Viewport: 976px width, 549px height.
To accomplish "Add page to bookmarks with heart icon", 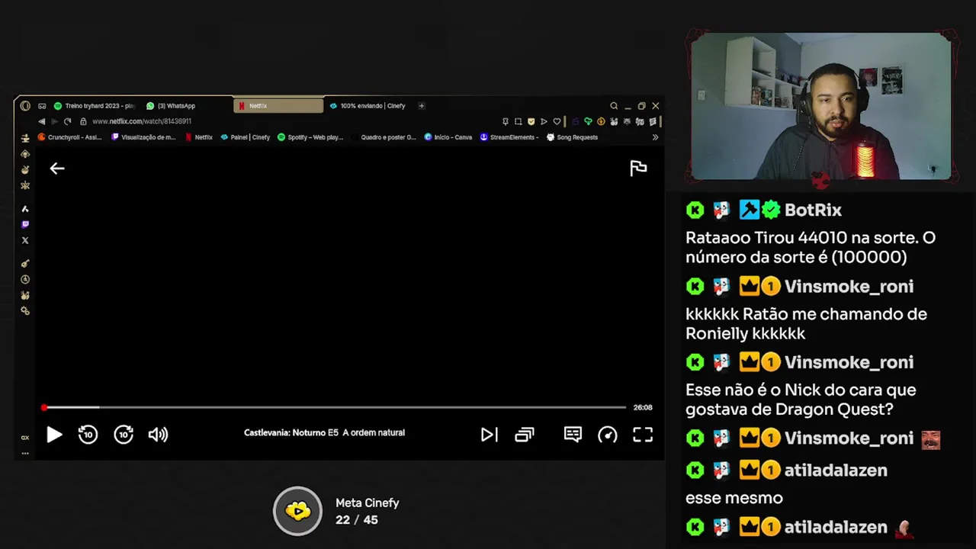I will 557,121.
